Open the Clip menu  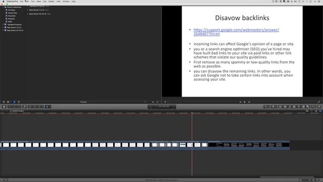tap(45, 2)
